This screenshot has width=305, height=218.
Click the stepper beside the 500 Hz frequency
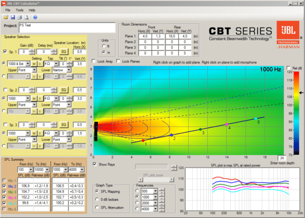pos(161,191)
